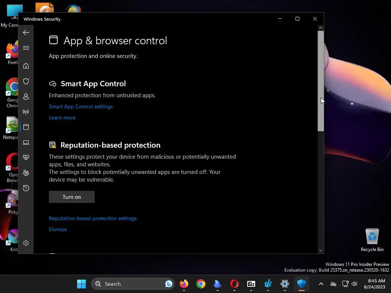This screenshot has height=293, width=391.
Task: Click the vertical scrollbar thumb
Action: click(321, 81)
